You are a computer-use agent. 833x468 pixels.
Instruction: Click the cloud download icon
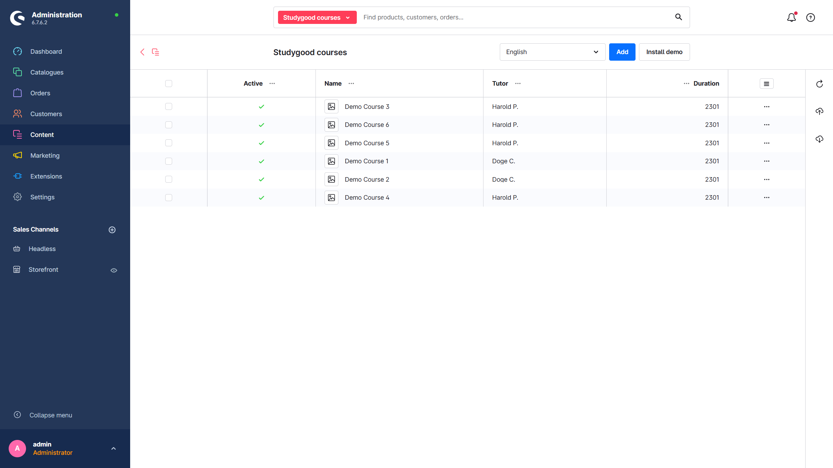click(819, 139)
